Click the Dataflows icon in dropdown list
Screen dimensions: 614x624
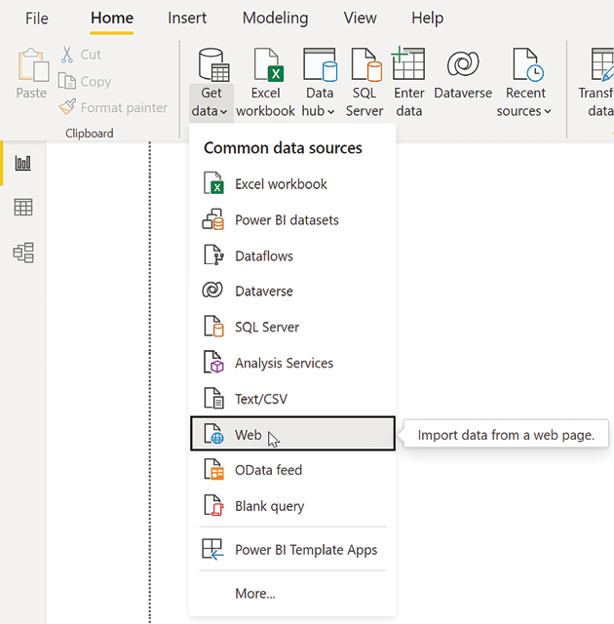[x=213, y=255]
